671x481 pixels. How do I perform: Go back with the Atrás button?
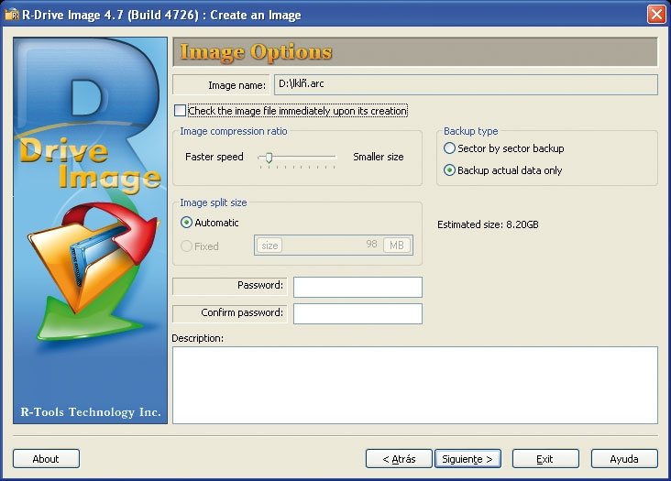tap(399, 459)
